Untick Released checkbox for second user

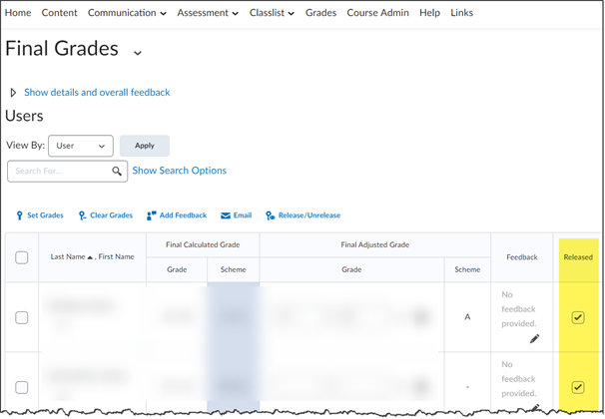click(x=578, y=387)
